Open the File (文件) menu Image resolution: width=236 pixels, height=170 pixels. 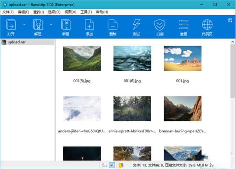point(8,12)
